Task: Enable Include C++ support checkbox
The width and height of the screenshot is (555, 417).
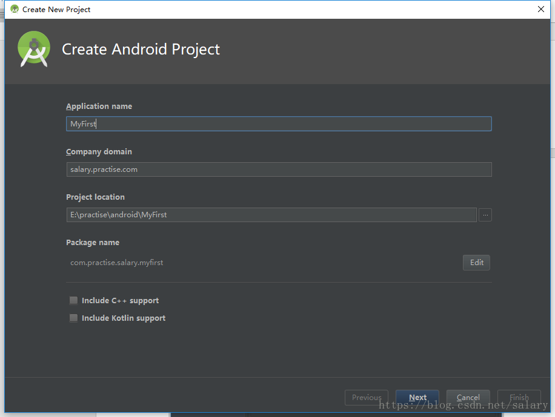Action: tap(74, 300)
